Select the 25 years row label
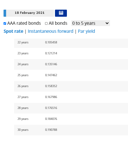 [23, 75]
